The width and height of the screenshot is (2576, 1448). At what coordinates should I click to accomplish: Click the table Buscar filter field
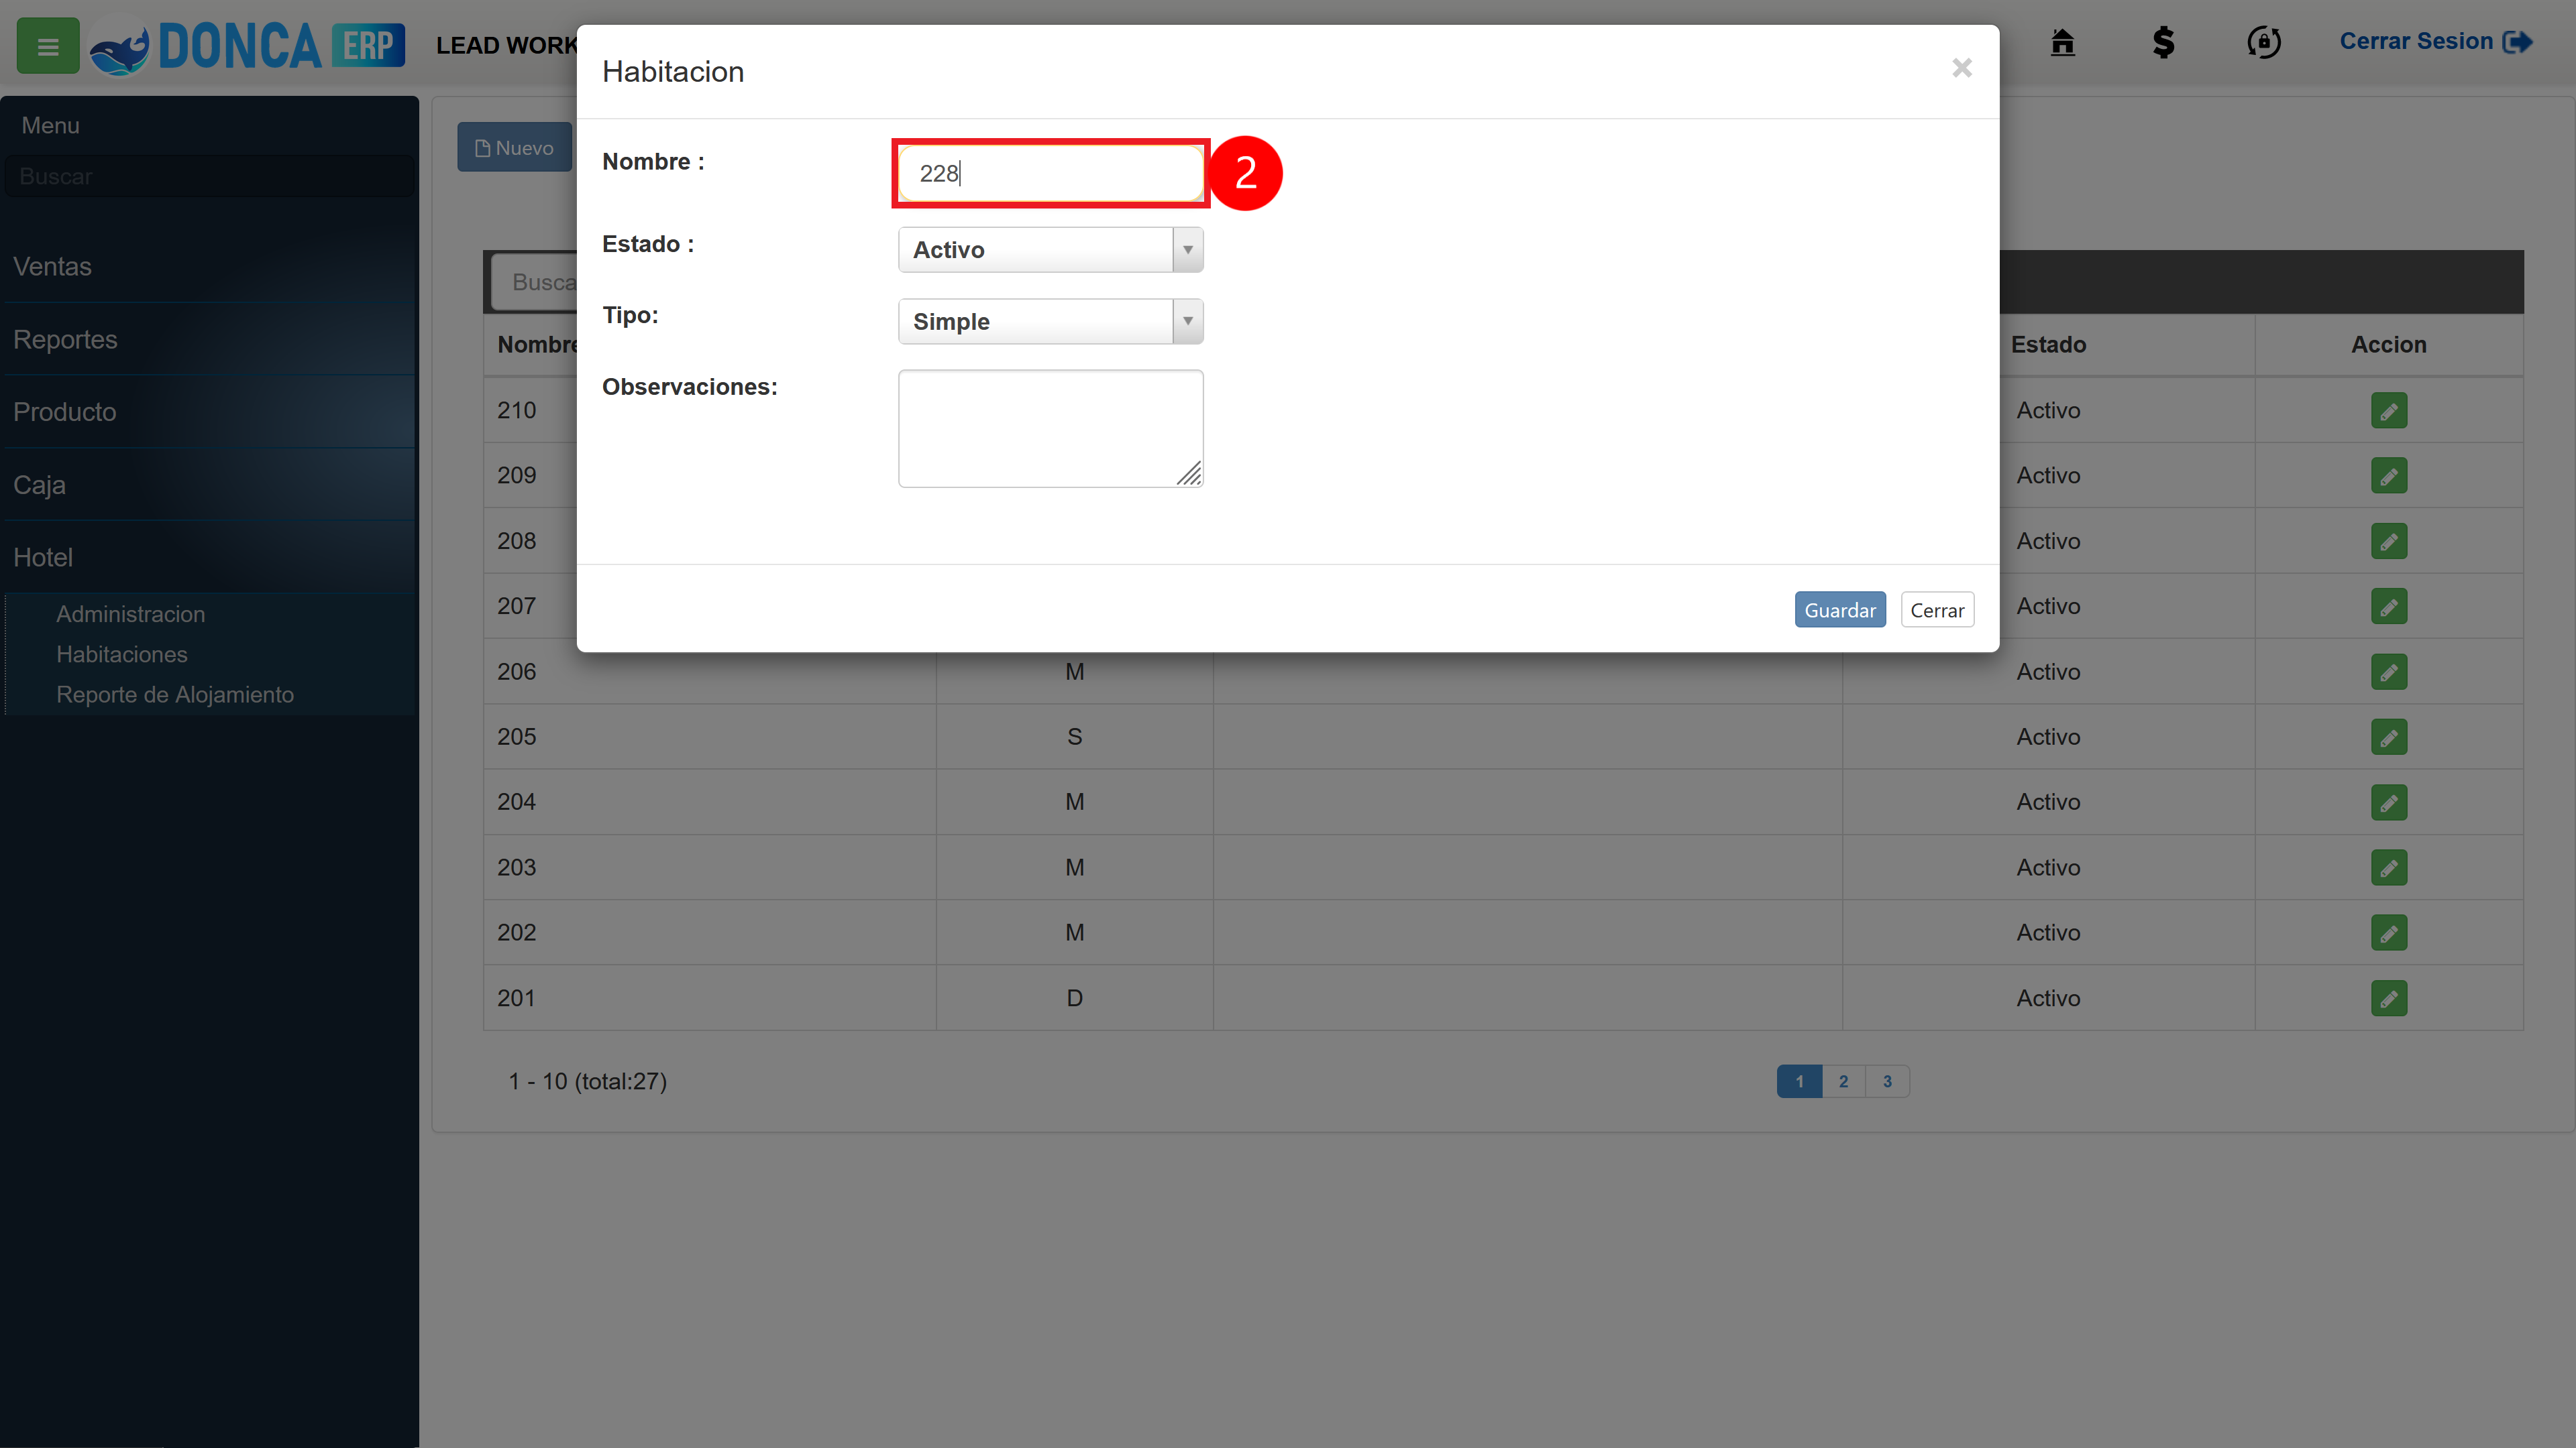[533, 282]
